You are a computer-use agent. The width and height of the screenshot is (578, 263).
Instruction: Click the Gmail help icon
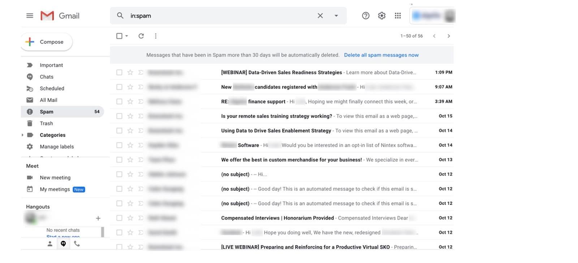[366, 16]
